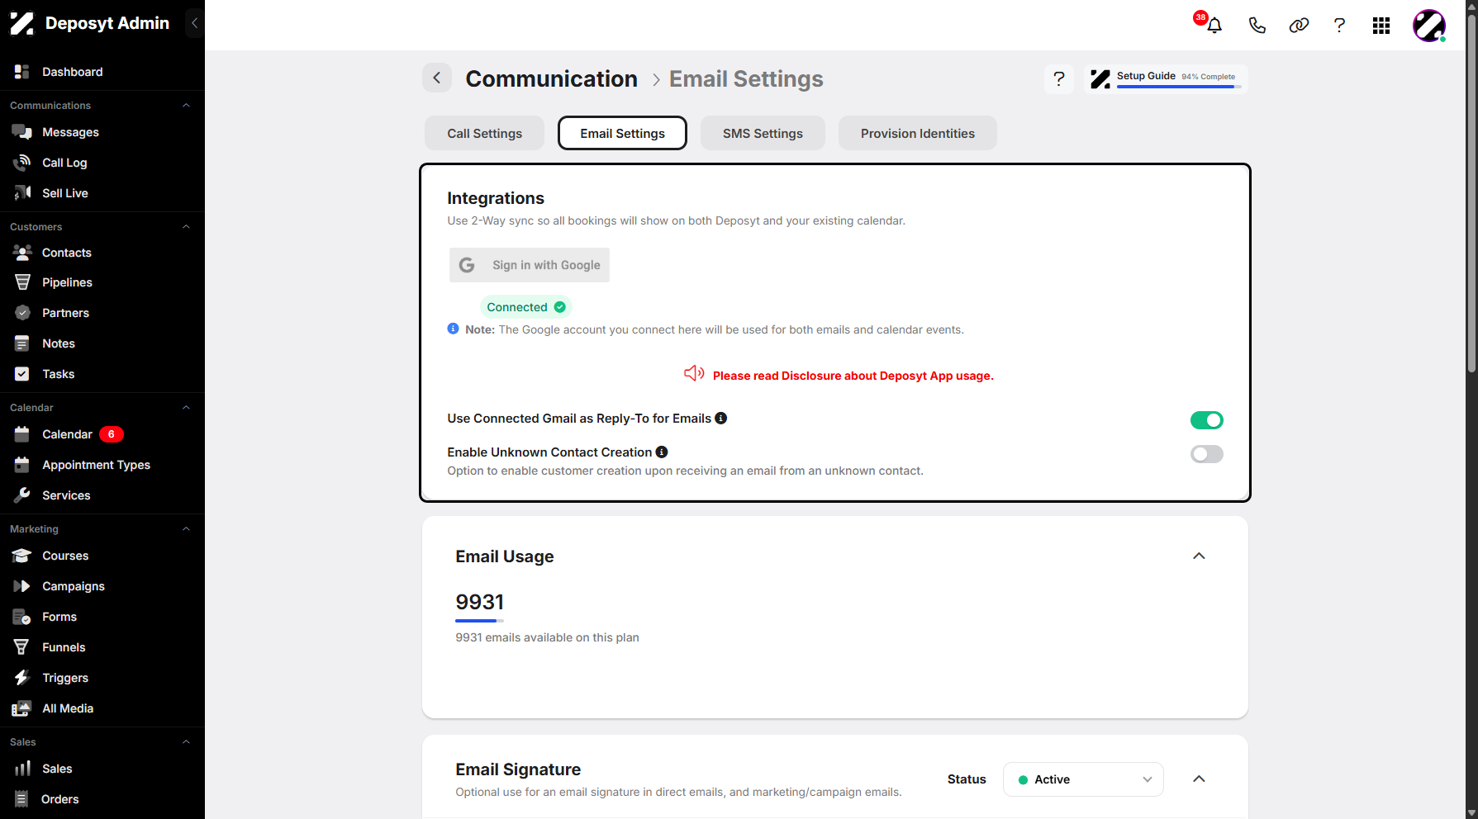
Task: Enable Unknown Contact Creation toggle
Action: [1206, 454]
